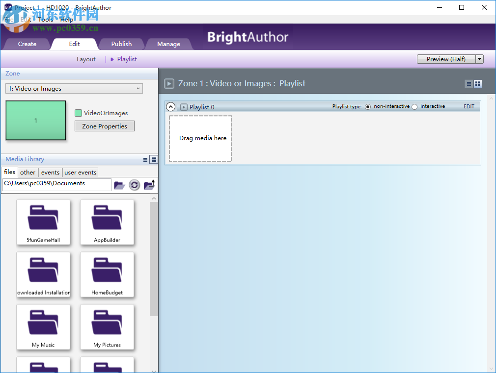Expand the Preview size dropdown arrow

point(480,59)
